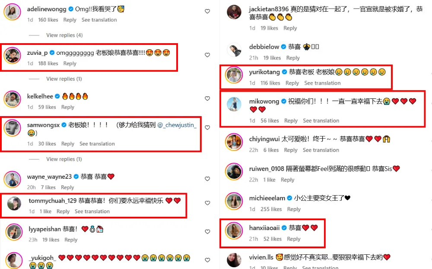
Task: Open the @_chewjustin_ mention link
Action: click(x=177, y=125)
